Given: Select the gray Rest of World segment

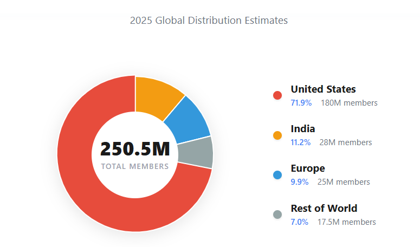Looking at the screenshot, I should click(197, 152).
